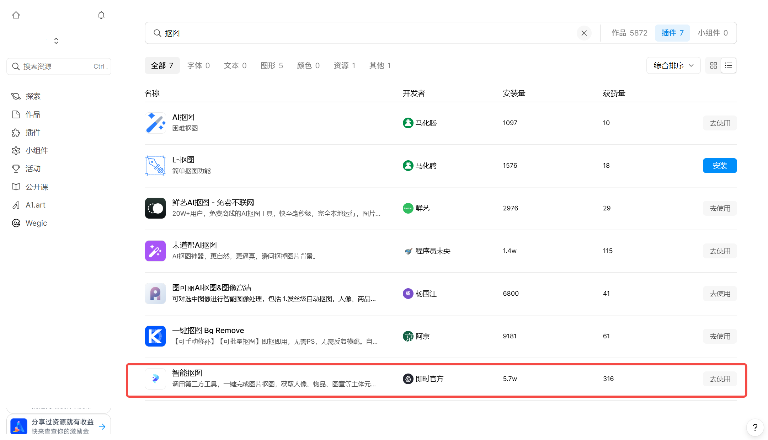The image size is (768, 440).
Task: Click the 未道帮AI抠图 plugin icon
Action: point(155,251)
